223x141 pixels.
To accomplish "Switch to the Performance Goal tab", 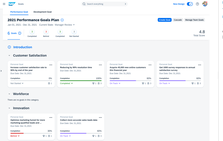I will (x=19, y=12).
